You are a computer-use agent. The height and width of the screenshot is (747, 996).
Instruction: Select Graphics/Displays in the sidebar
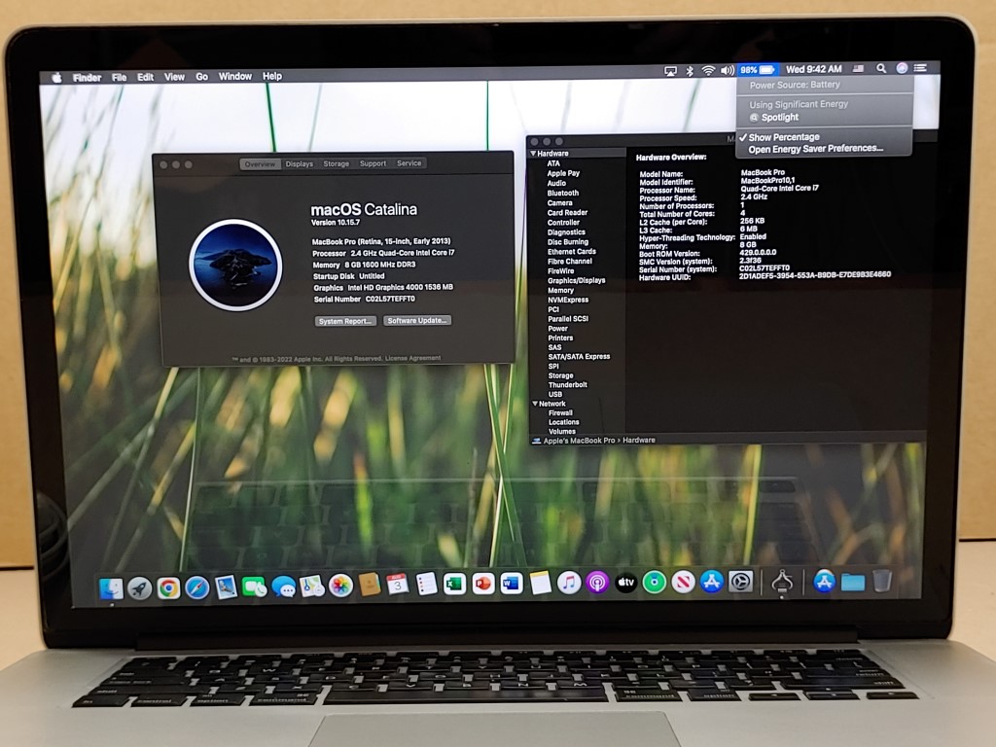coord(576,280)
